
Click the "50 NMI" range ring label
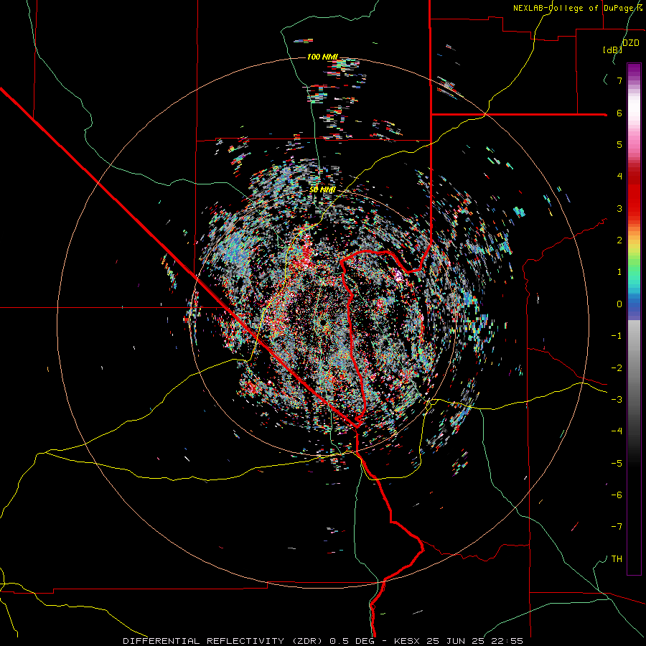(x=322, y=189)
